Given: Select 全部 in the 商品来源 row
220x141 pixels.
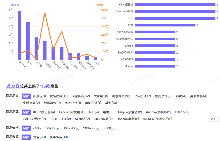Looking at the screenshot, I should 26,137.
